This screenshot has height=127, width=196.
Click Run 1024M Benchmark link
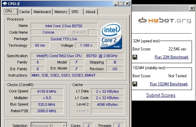(169, 84)
